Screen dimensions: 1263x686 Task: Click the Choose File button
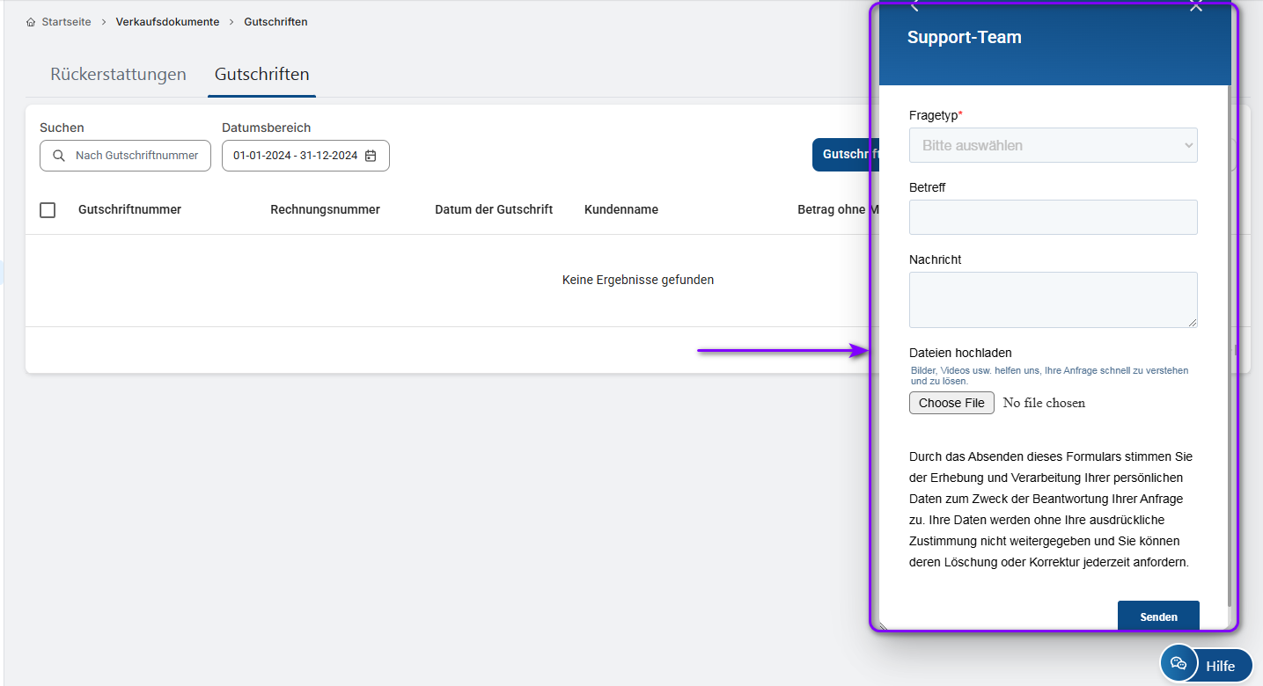coord(951,403)
